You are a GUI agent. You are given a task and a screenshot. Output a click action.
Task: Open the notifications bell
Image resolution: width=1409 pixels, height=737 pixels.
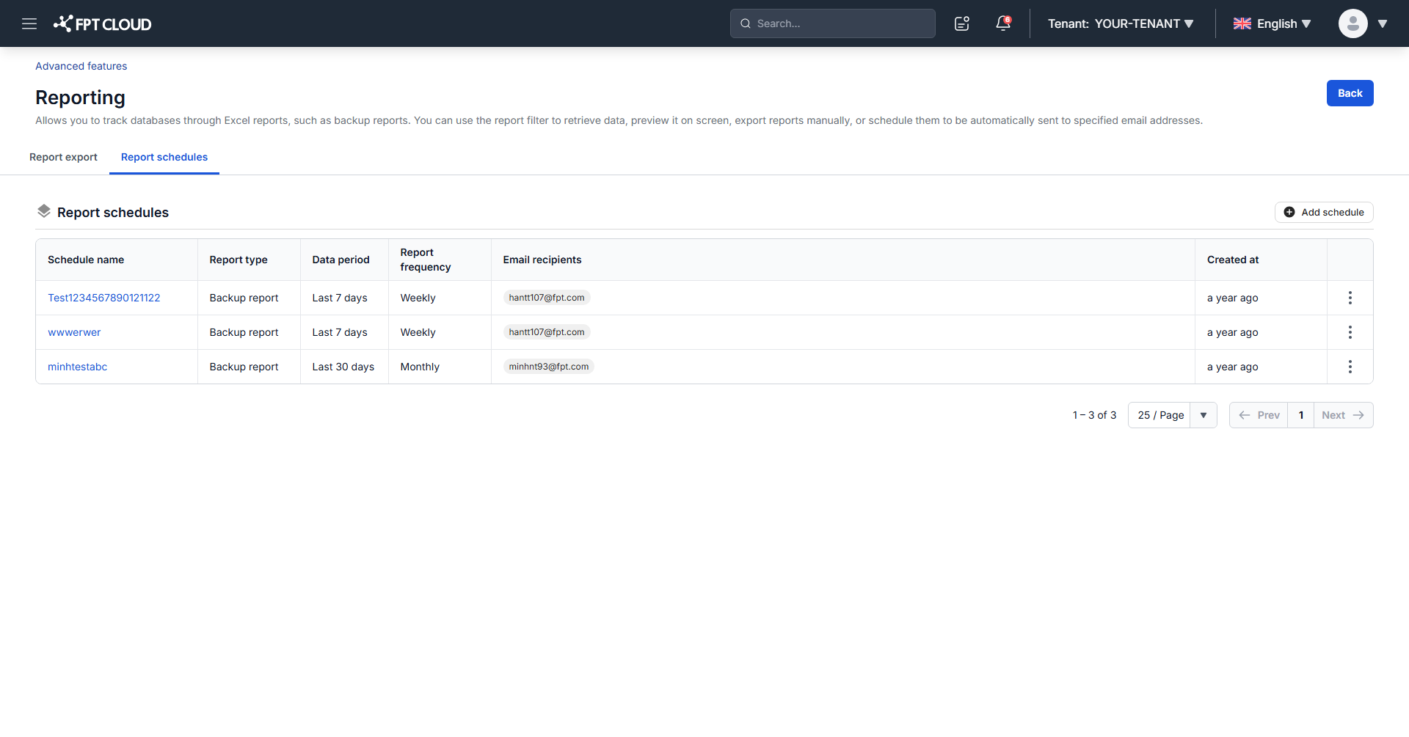pyautogui.click(x=1003, y=23)
